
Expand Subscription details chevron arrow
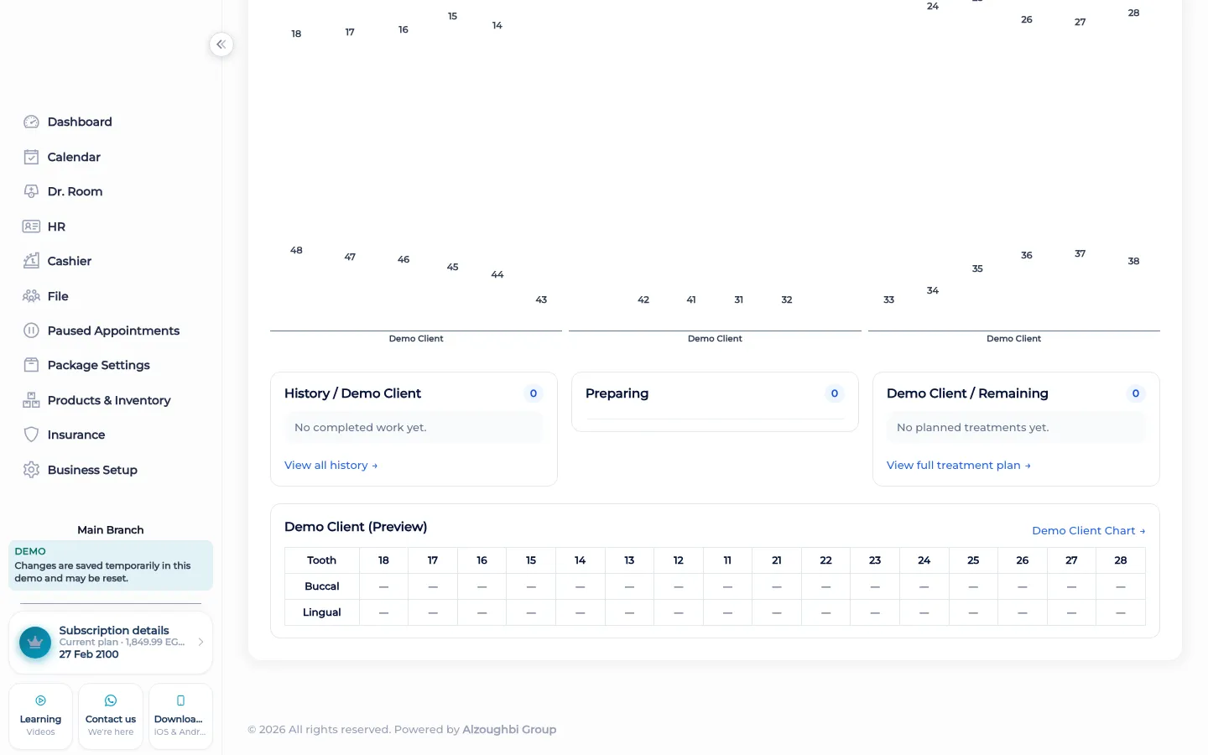(x=200, y=642)
